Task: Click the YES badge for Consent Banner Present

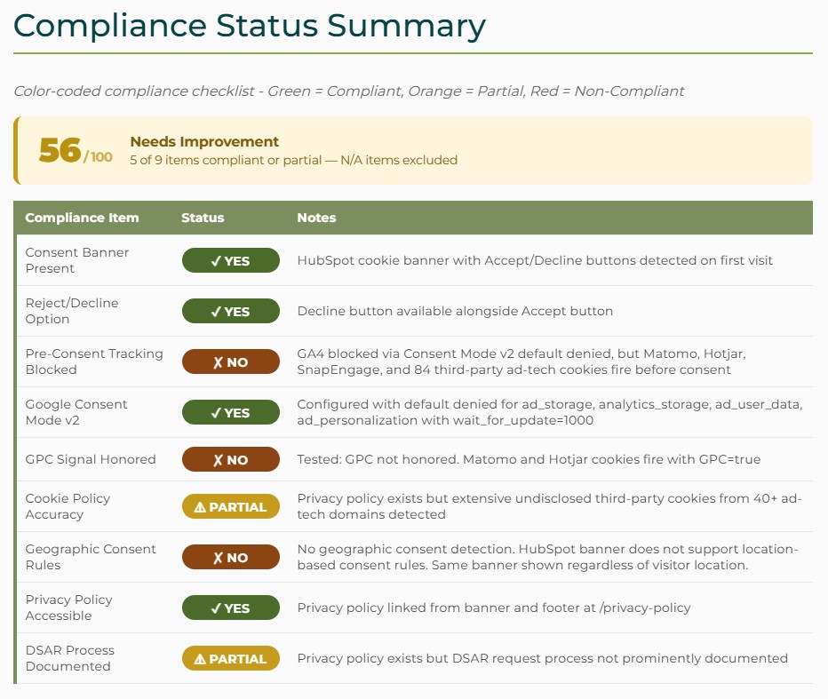Action: pyautogui.click(x=231, y=259)
